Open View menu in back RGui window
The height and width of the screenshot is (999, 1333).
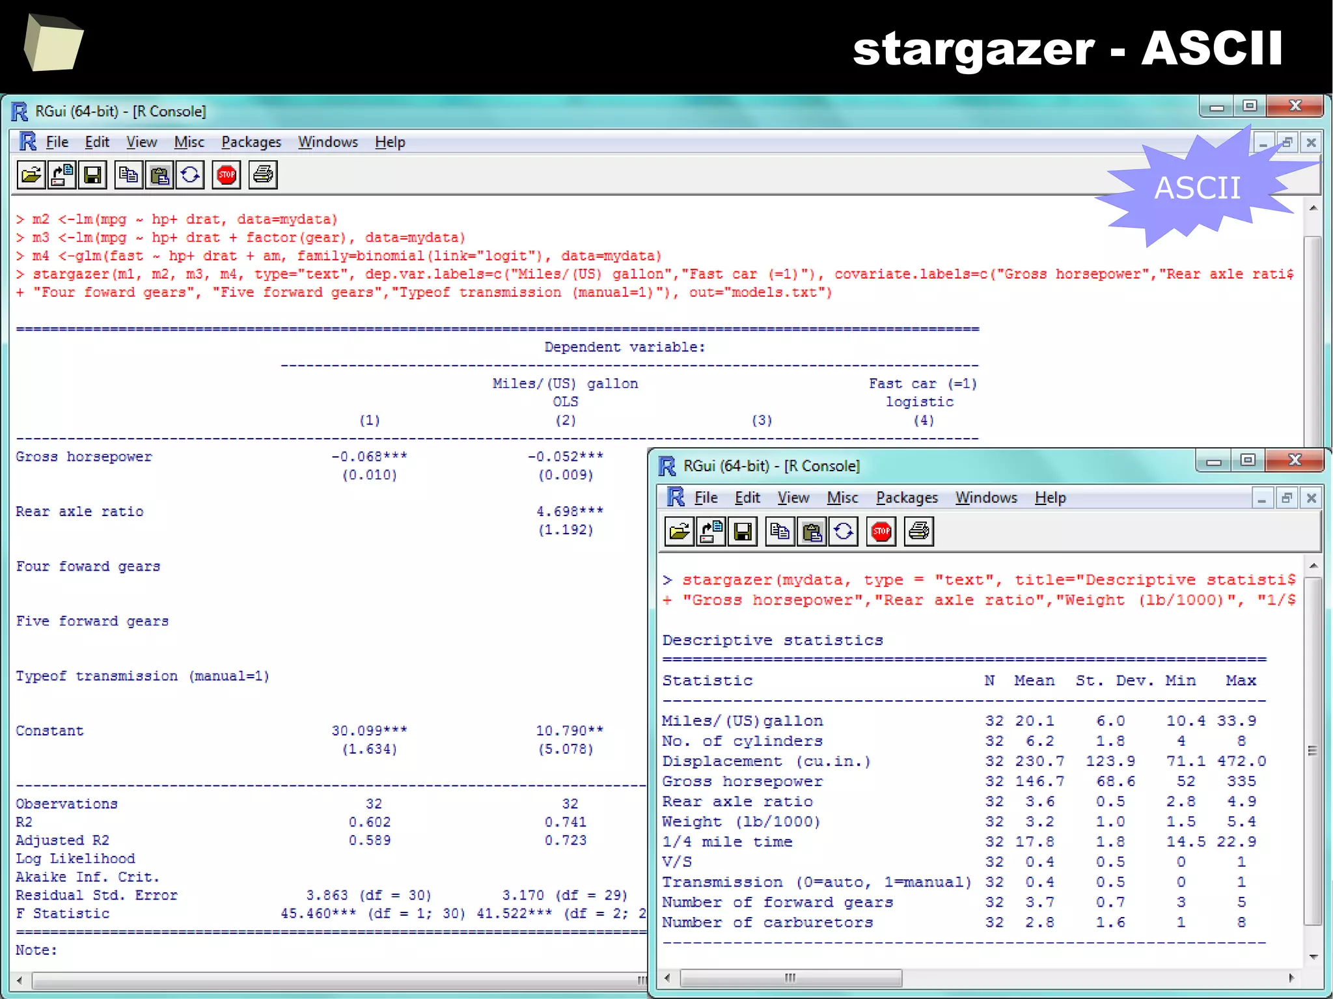pyautogui.click(x=141, y=142)
